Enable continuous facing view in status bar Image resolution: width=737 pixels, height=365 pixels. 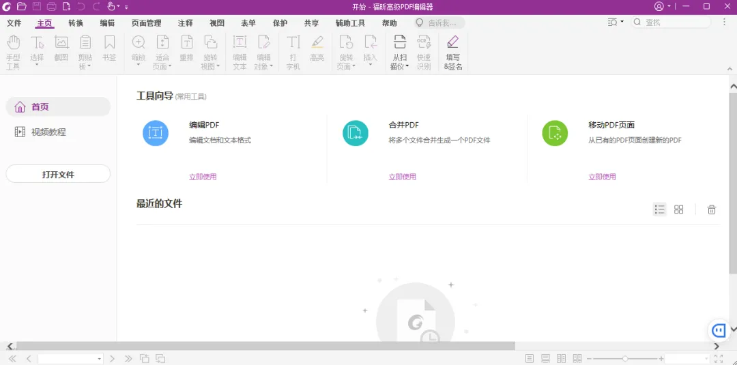click(577, 358)
